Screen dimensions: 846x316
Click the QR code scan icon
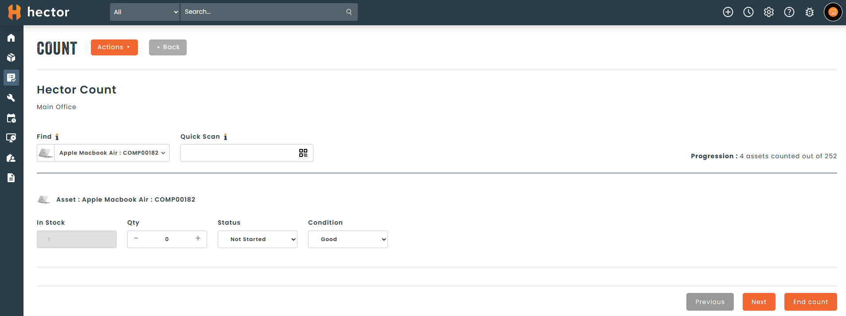coord(303,153)
